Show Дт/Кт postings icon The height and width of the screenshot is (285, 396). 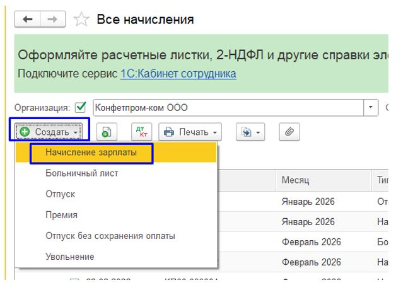point(142,132)
